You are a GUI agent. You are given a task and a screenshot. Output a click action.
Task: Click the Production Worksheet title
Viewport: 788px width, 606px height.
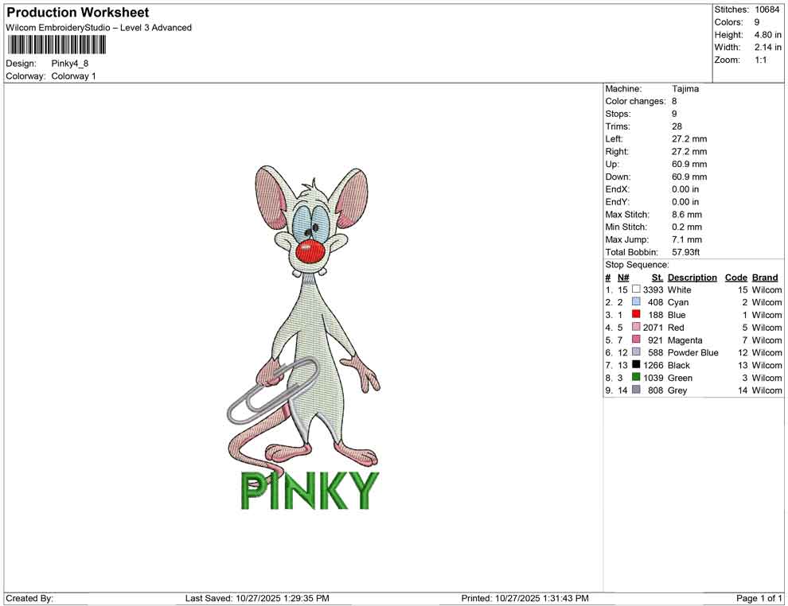(x=78, y=13)
